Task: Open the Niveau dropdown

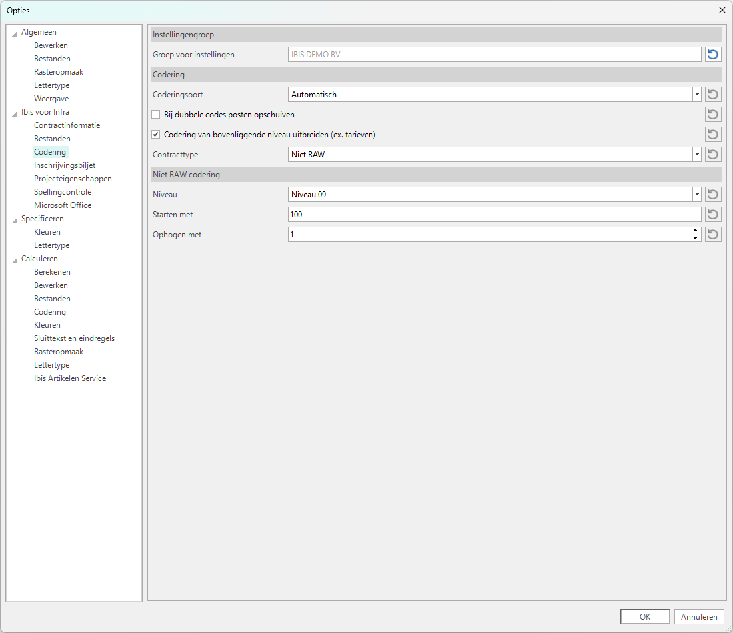Action: pos(697,195)
